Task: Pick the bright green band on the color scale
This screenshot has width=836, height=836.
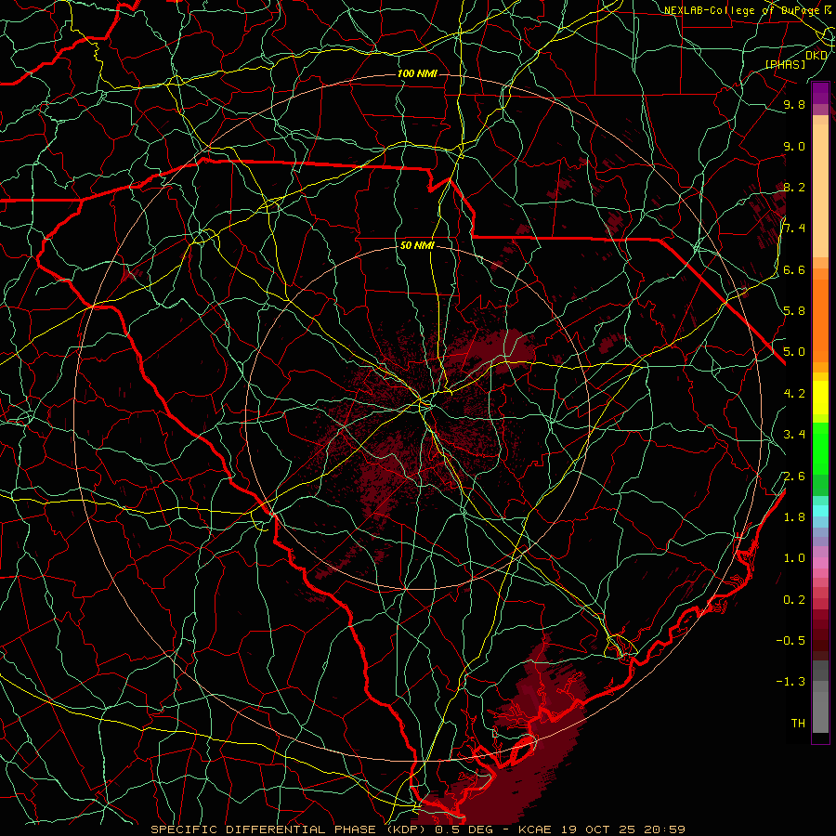Action: tap(820, 447)
